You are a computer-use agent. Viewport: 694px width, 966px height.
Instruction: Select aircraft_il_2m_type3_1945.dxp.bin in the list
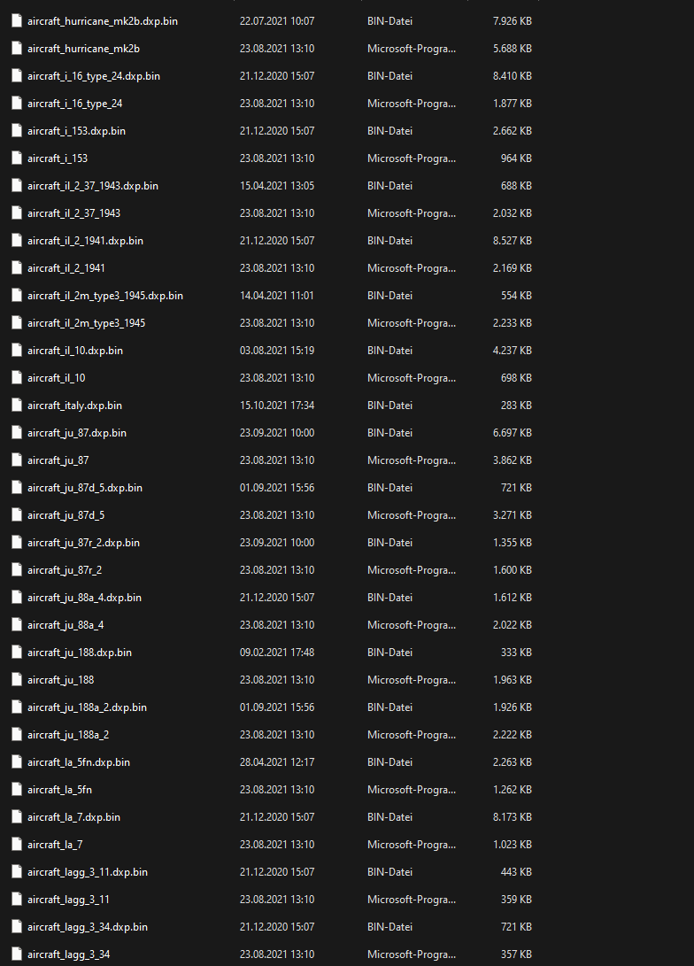click(x=105, y=296)
